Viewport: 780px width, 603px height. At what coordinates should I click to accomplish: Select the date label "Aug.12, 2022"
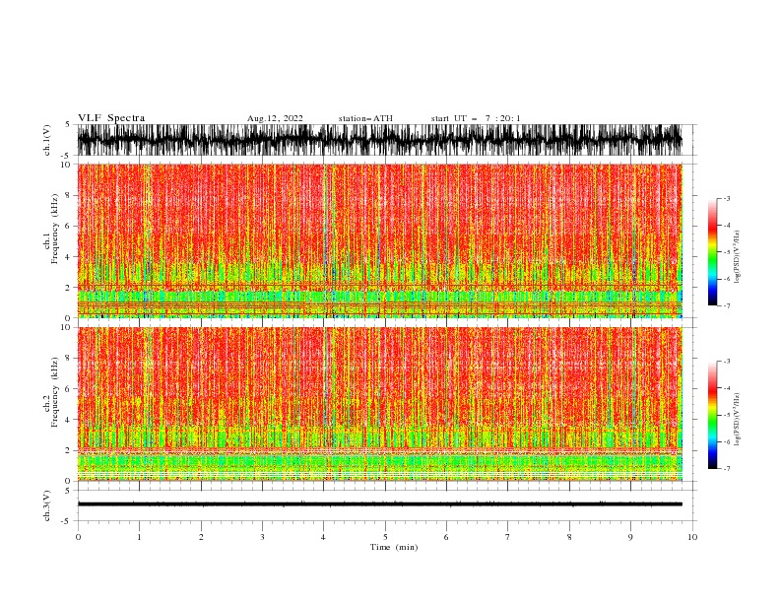(x=275, y=118)
